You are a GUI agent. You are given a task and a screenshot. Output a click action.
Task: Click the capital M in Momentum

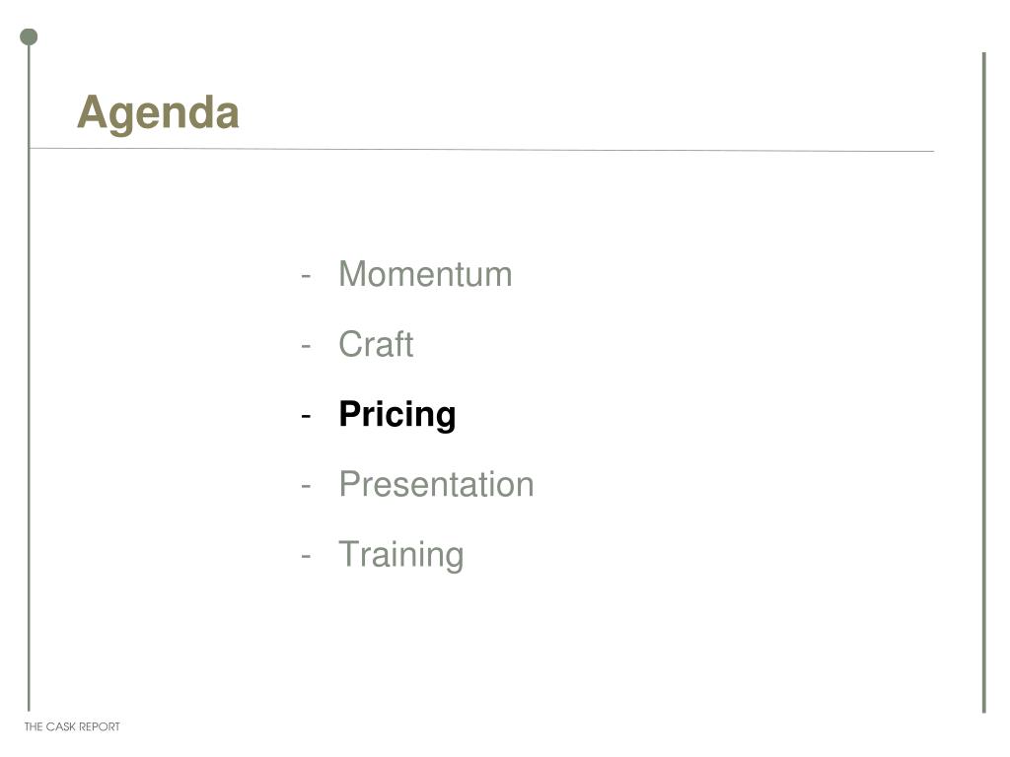(x=352, y=274)
